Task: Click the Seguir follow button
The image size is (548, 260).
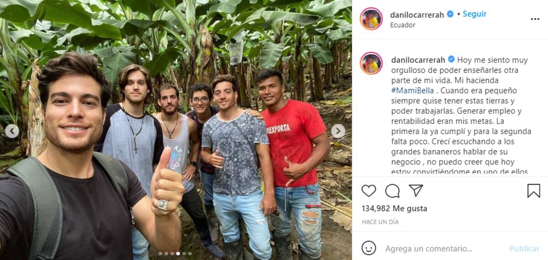Action: pyautogui.click(x=474, y=14)
